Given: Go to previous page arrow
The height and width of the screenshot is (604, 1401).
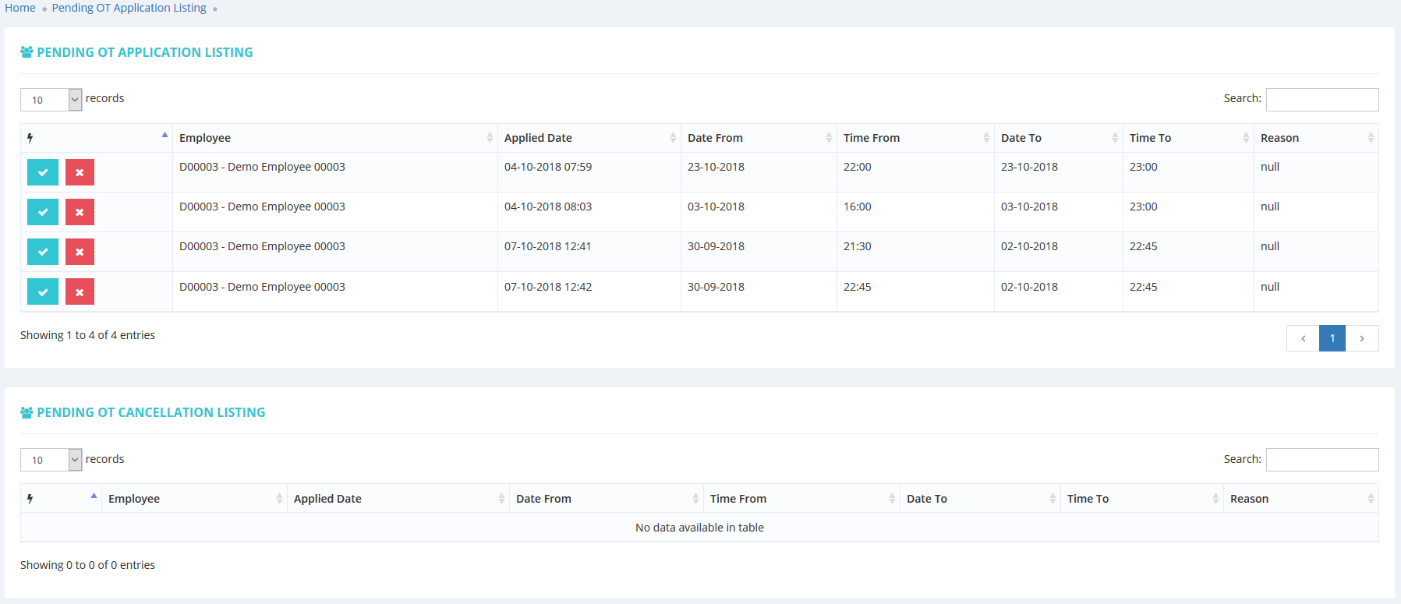Looking at the screenshot, I should (1303, 338).
